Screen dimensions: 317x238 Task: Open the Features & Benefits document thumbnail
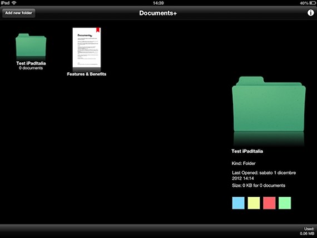[87, 47]
